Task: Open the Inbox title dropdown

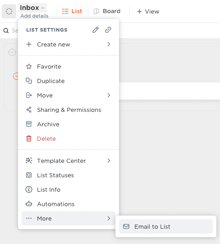Action: (x=32, y=8)
